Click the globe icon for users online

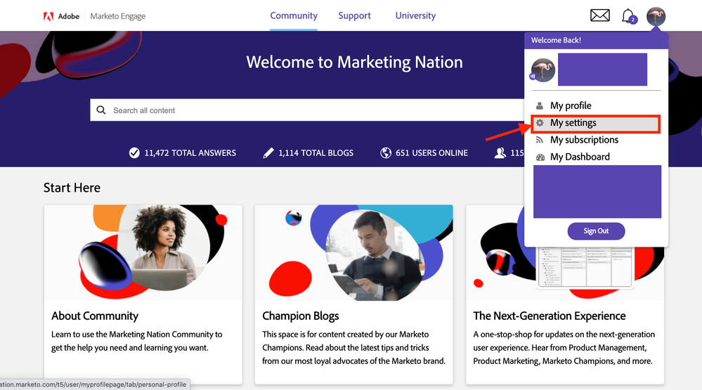(x=386, y=153)
